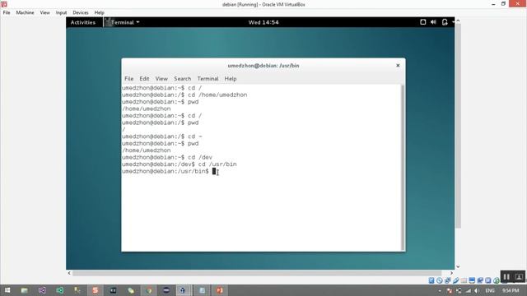The width and height of the screenshot is (527, 296).
Task: Open VirtualBox Input menu
Action: [61, 12]
